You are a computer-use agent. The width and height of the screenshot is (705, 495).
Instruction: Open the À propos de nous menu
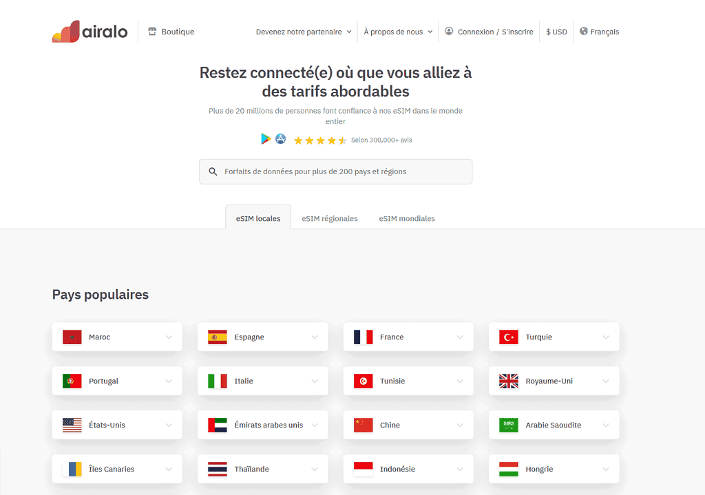(398, 32)
